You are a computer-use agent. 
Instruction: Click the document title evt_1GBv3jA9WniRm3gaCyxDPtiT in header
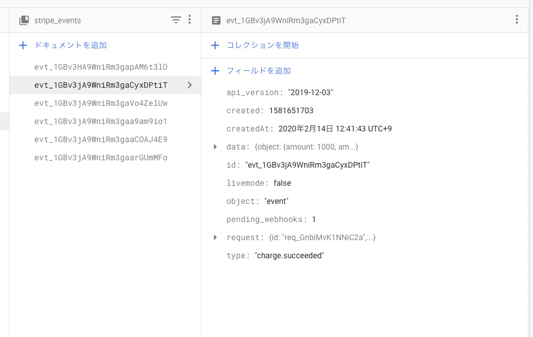tap(286, 20)
